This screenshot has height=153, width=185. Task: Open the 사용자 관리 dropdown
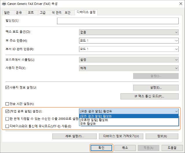[129, 68]
